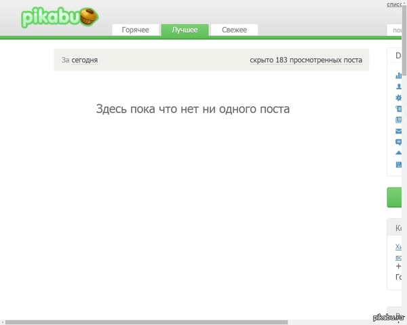Switch to the Горячее tab
The height and width of the screenshot is (325, 407).
pyautogui.click(x=135, y=30)
